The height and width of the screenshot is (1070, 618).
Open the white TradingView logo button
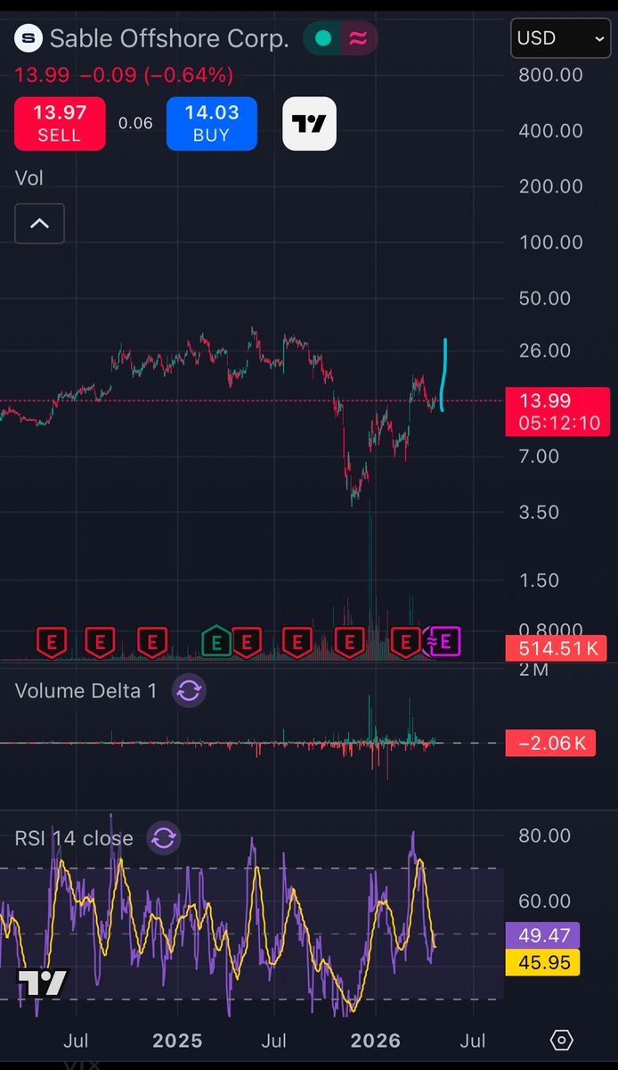pos(309,124)
